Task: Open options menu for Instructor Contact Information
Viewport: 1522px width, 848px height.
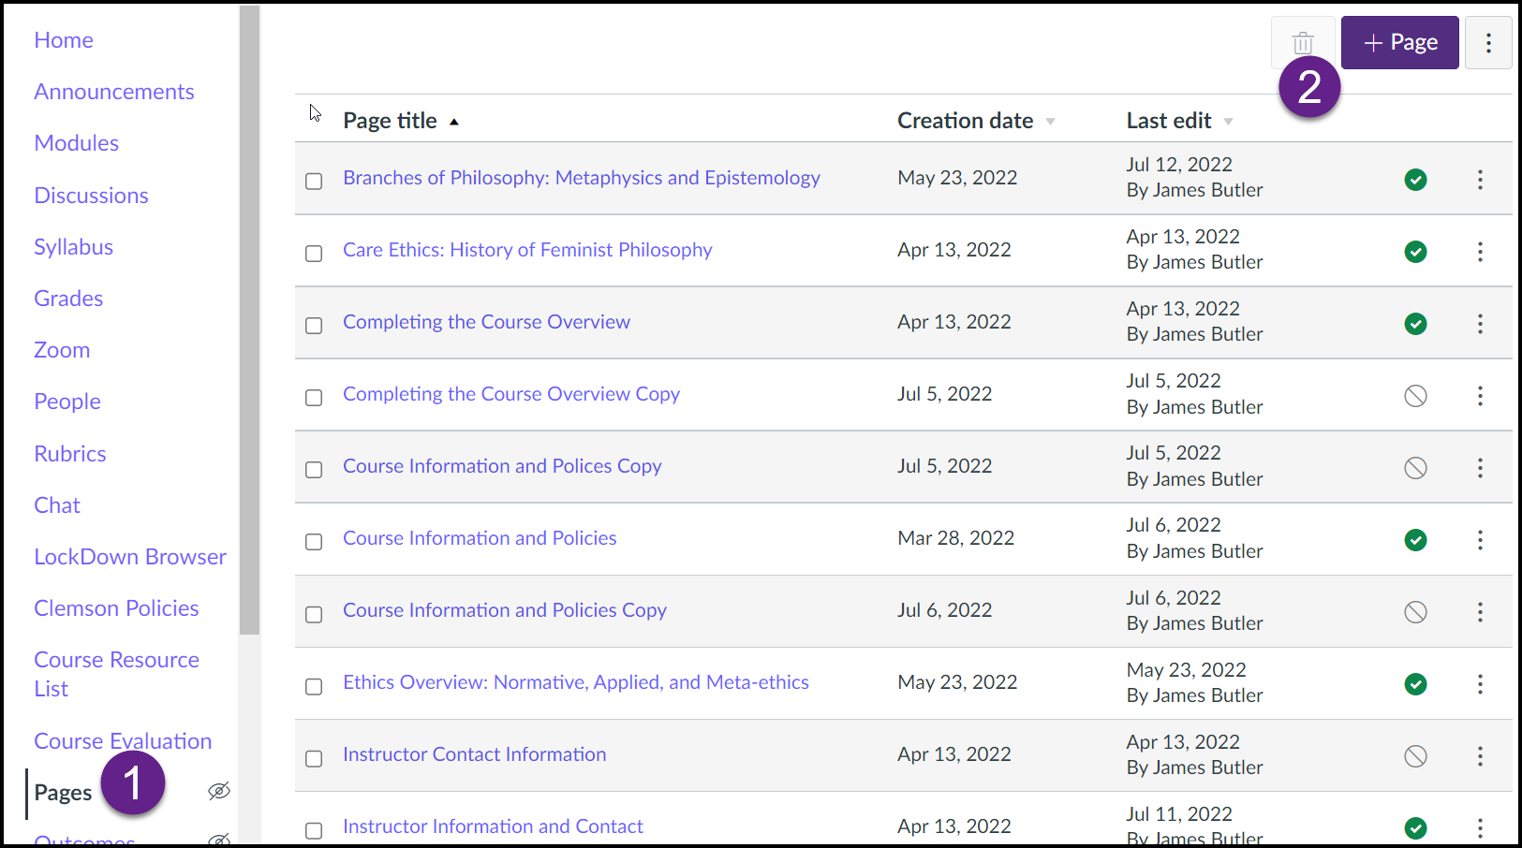Action: tap(1480, 756)
